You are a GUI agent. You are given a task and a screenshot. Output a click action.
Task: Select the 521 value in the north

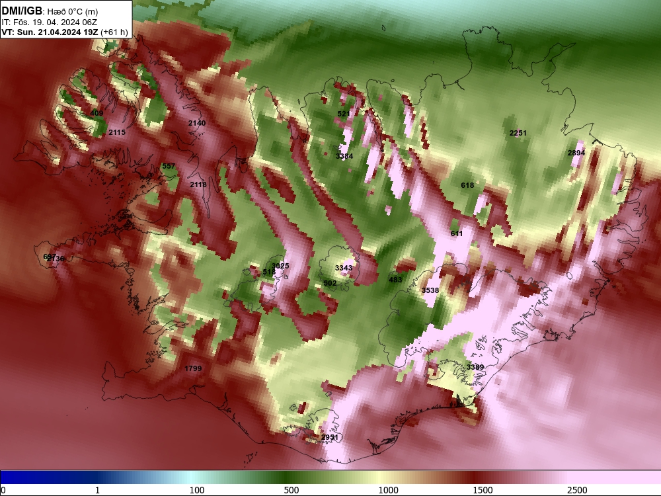click(x=344, y=114)
